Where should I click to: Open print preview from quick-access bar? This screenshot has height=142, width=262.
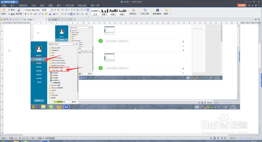click(13, 20)
